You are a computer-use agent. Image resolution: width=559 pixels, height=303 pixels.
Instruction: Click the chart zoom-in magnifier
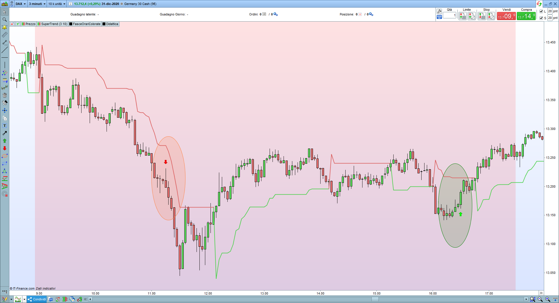[x=548, y=299]
